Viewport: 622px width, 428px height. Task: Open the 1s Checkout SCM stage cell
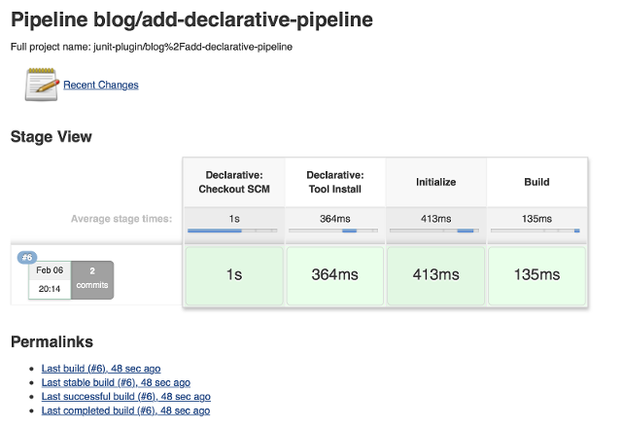coord(234,275)
